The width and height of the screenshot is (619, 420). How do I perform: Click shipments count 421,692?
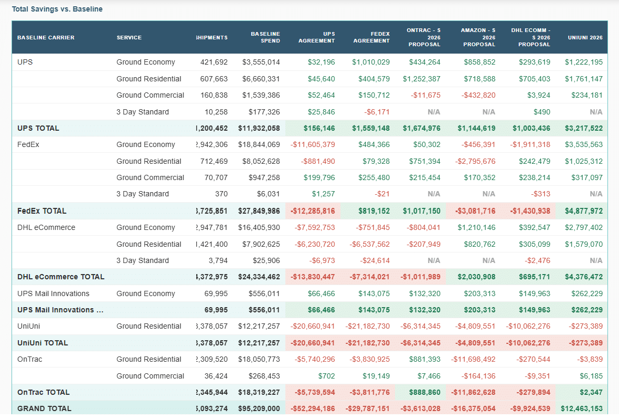[214, 62]
